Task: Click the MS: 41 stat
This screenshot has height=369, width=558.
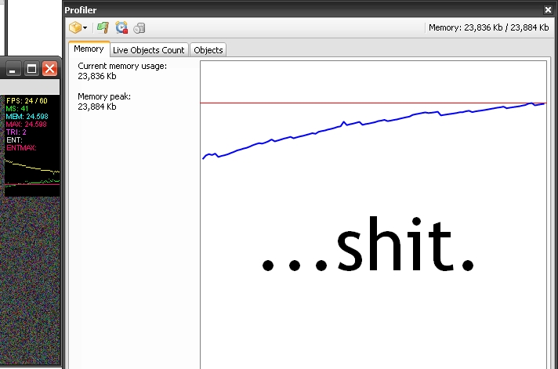Action: pyautogui.click(x=16, y=109)
